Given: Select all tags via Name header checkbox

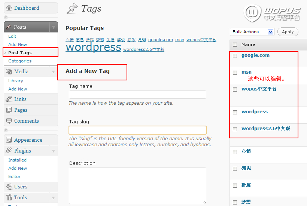Looking at the screenshot, I should [235, 45].
